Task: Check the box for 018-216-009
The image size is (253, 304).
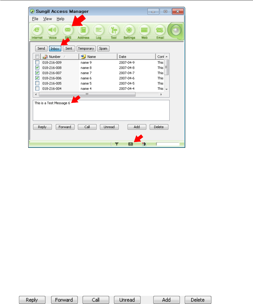Action: point(37,63)
